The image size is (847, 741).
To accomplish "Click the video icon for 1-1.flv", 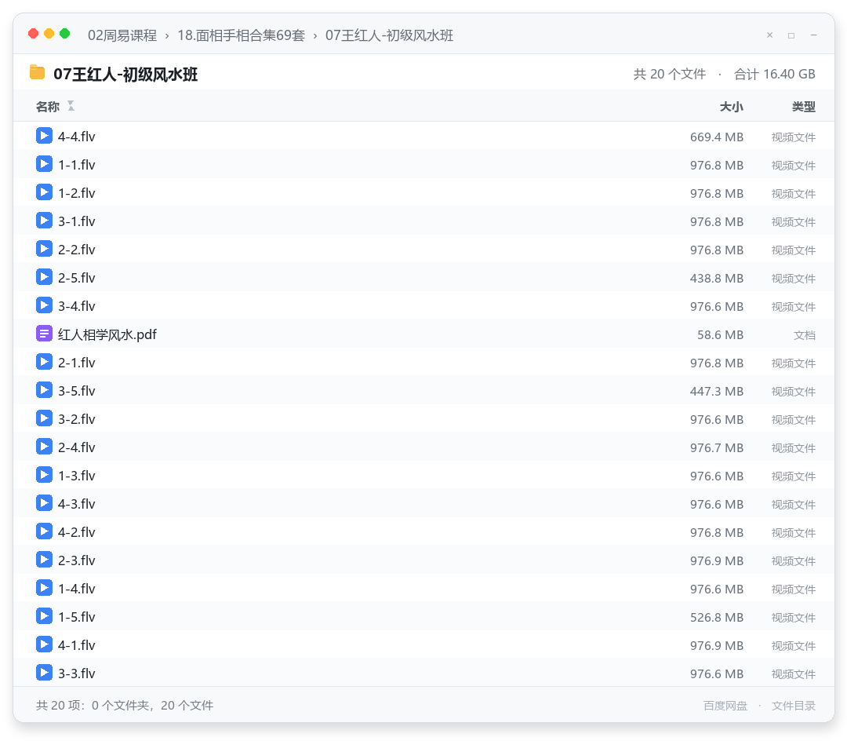I will tap(44, 164).
